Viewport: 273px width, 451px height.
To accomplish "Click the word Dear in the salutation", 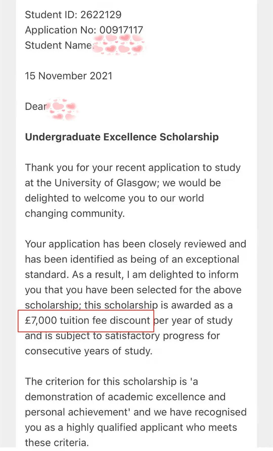I will pyautogui.click(x=36, y=106).
